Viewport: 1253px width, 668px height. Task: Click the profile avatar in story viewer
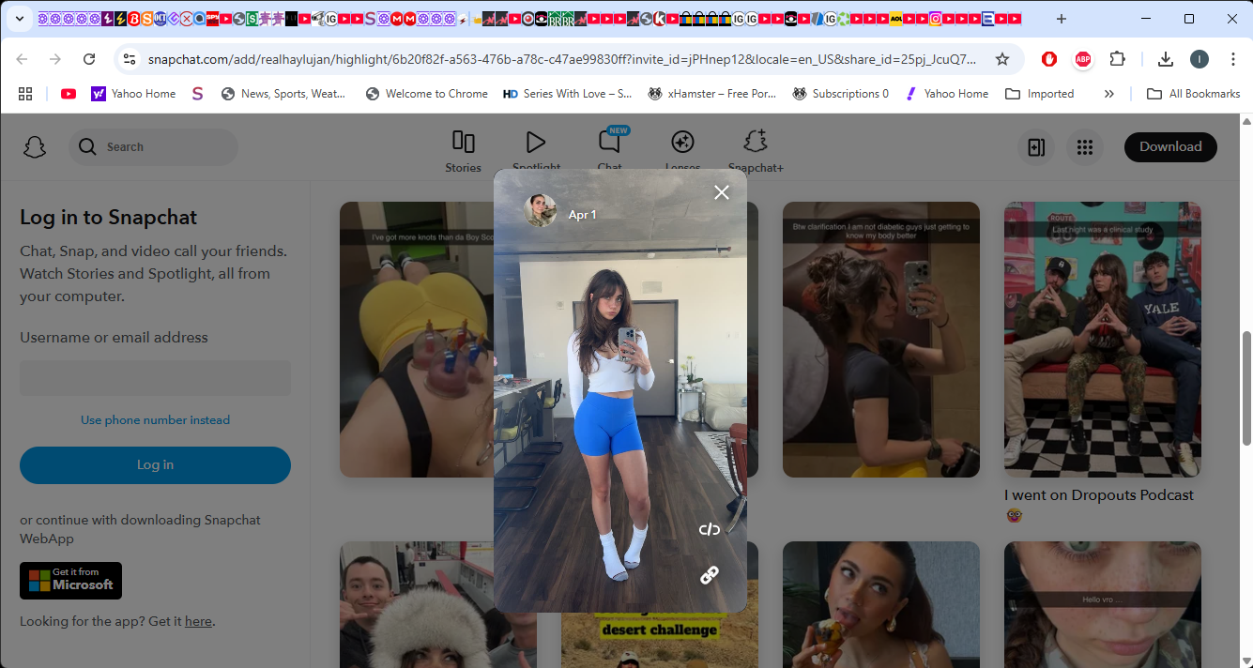pyautogui.click(x=541, y=210)
